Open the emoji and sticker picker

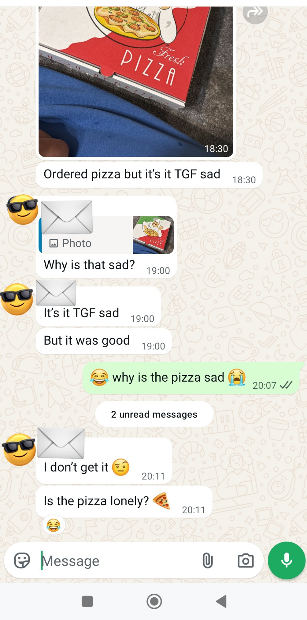coord(22,560)
